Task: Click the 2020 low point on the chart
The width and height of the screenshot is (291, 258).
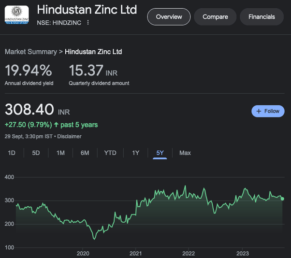Action: (94, 239)
